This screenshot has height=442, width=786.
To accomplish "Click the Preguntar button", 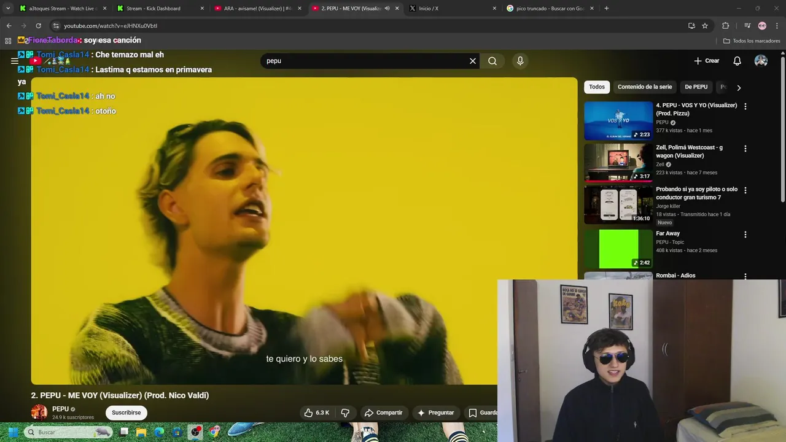I will pyautogui.click(x=435, y=413).
